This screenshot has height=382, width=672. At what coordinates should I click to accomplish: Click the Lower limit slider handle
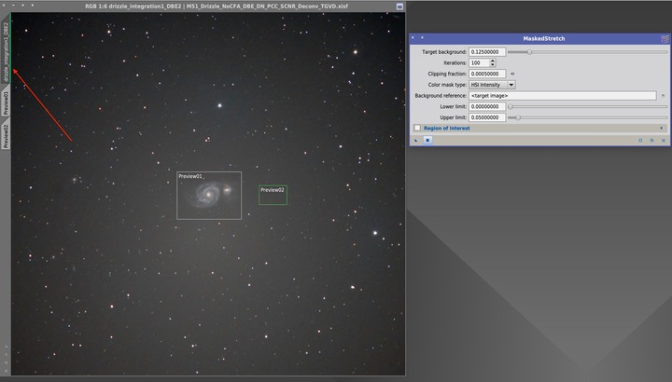510,106
